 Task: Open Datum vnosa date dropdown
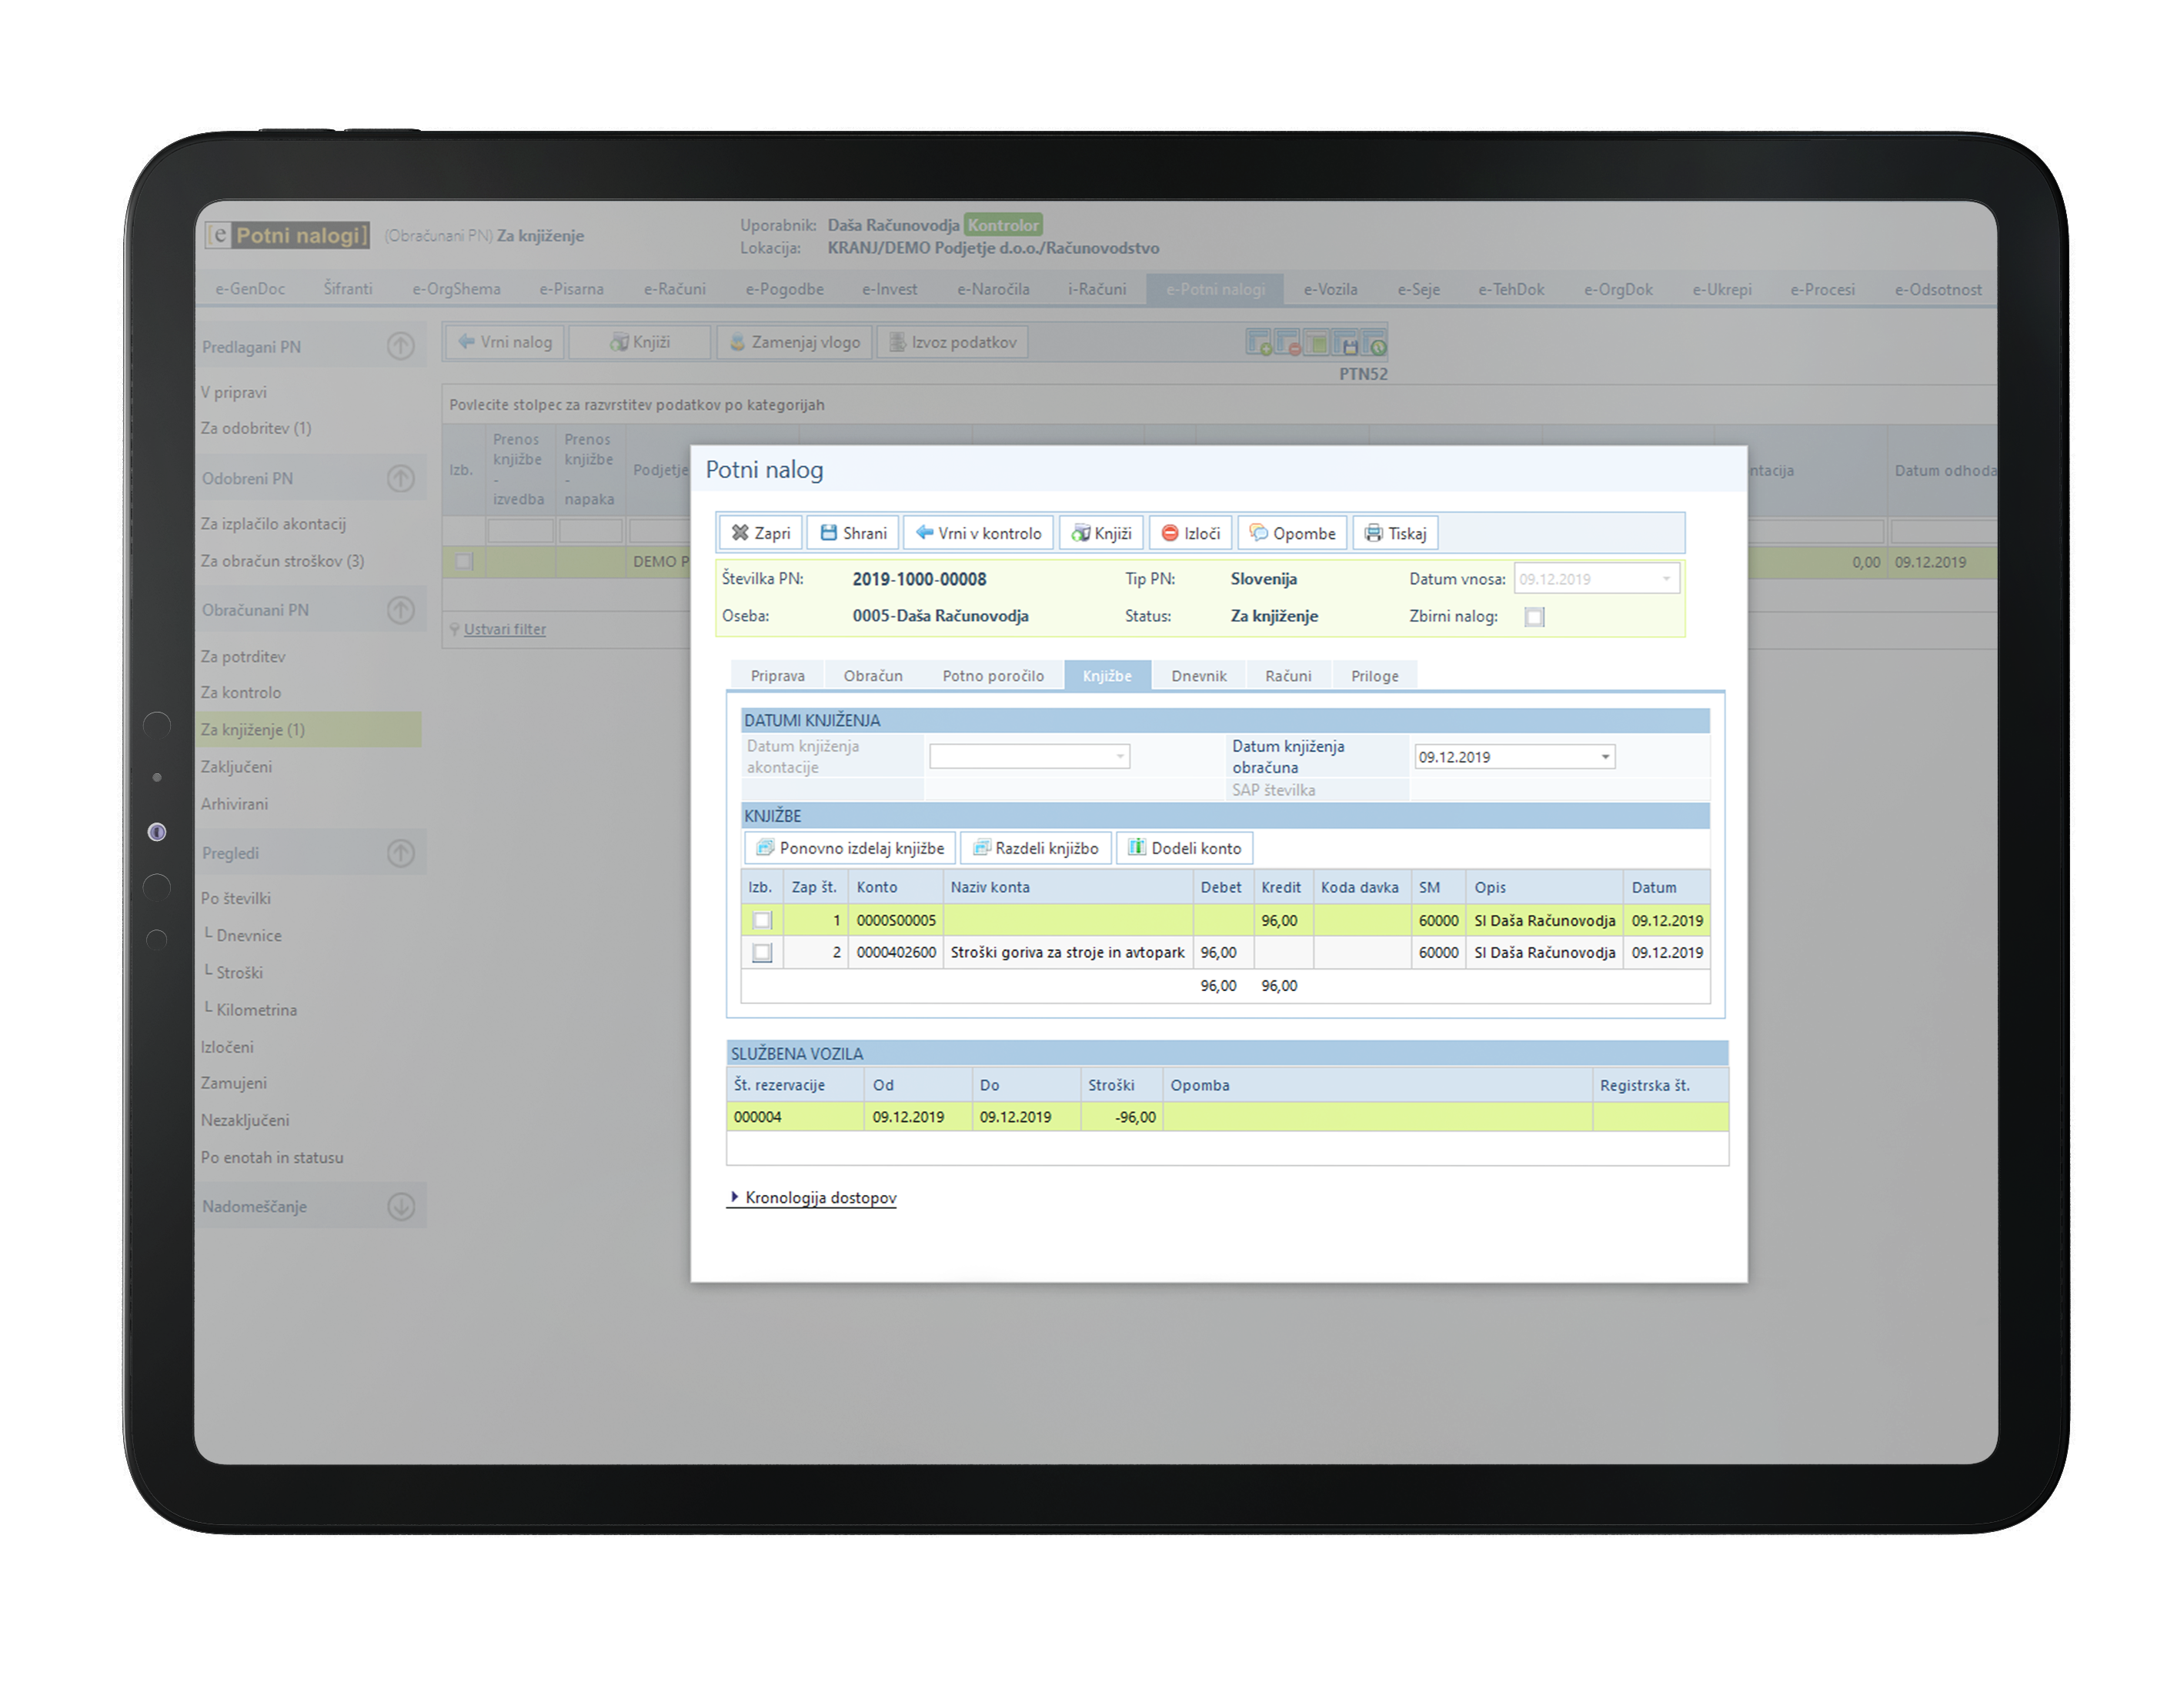click(x=1666, y=579)
